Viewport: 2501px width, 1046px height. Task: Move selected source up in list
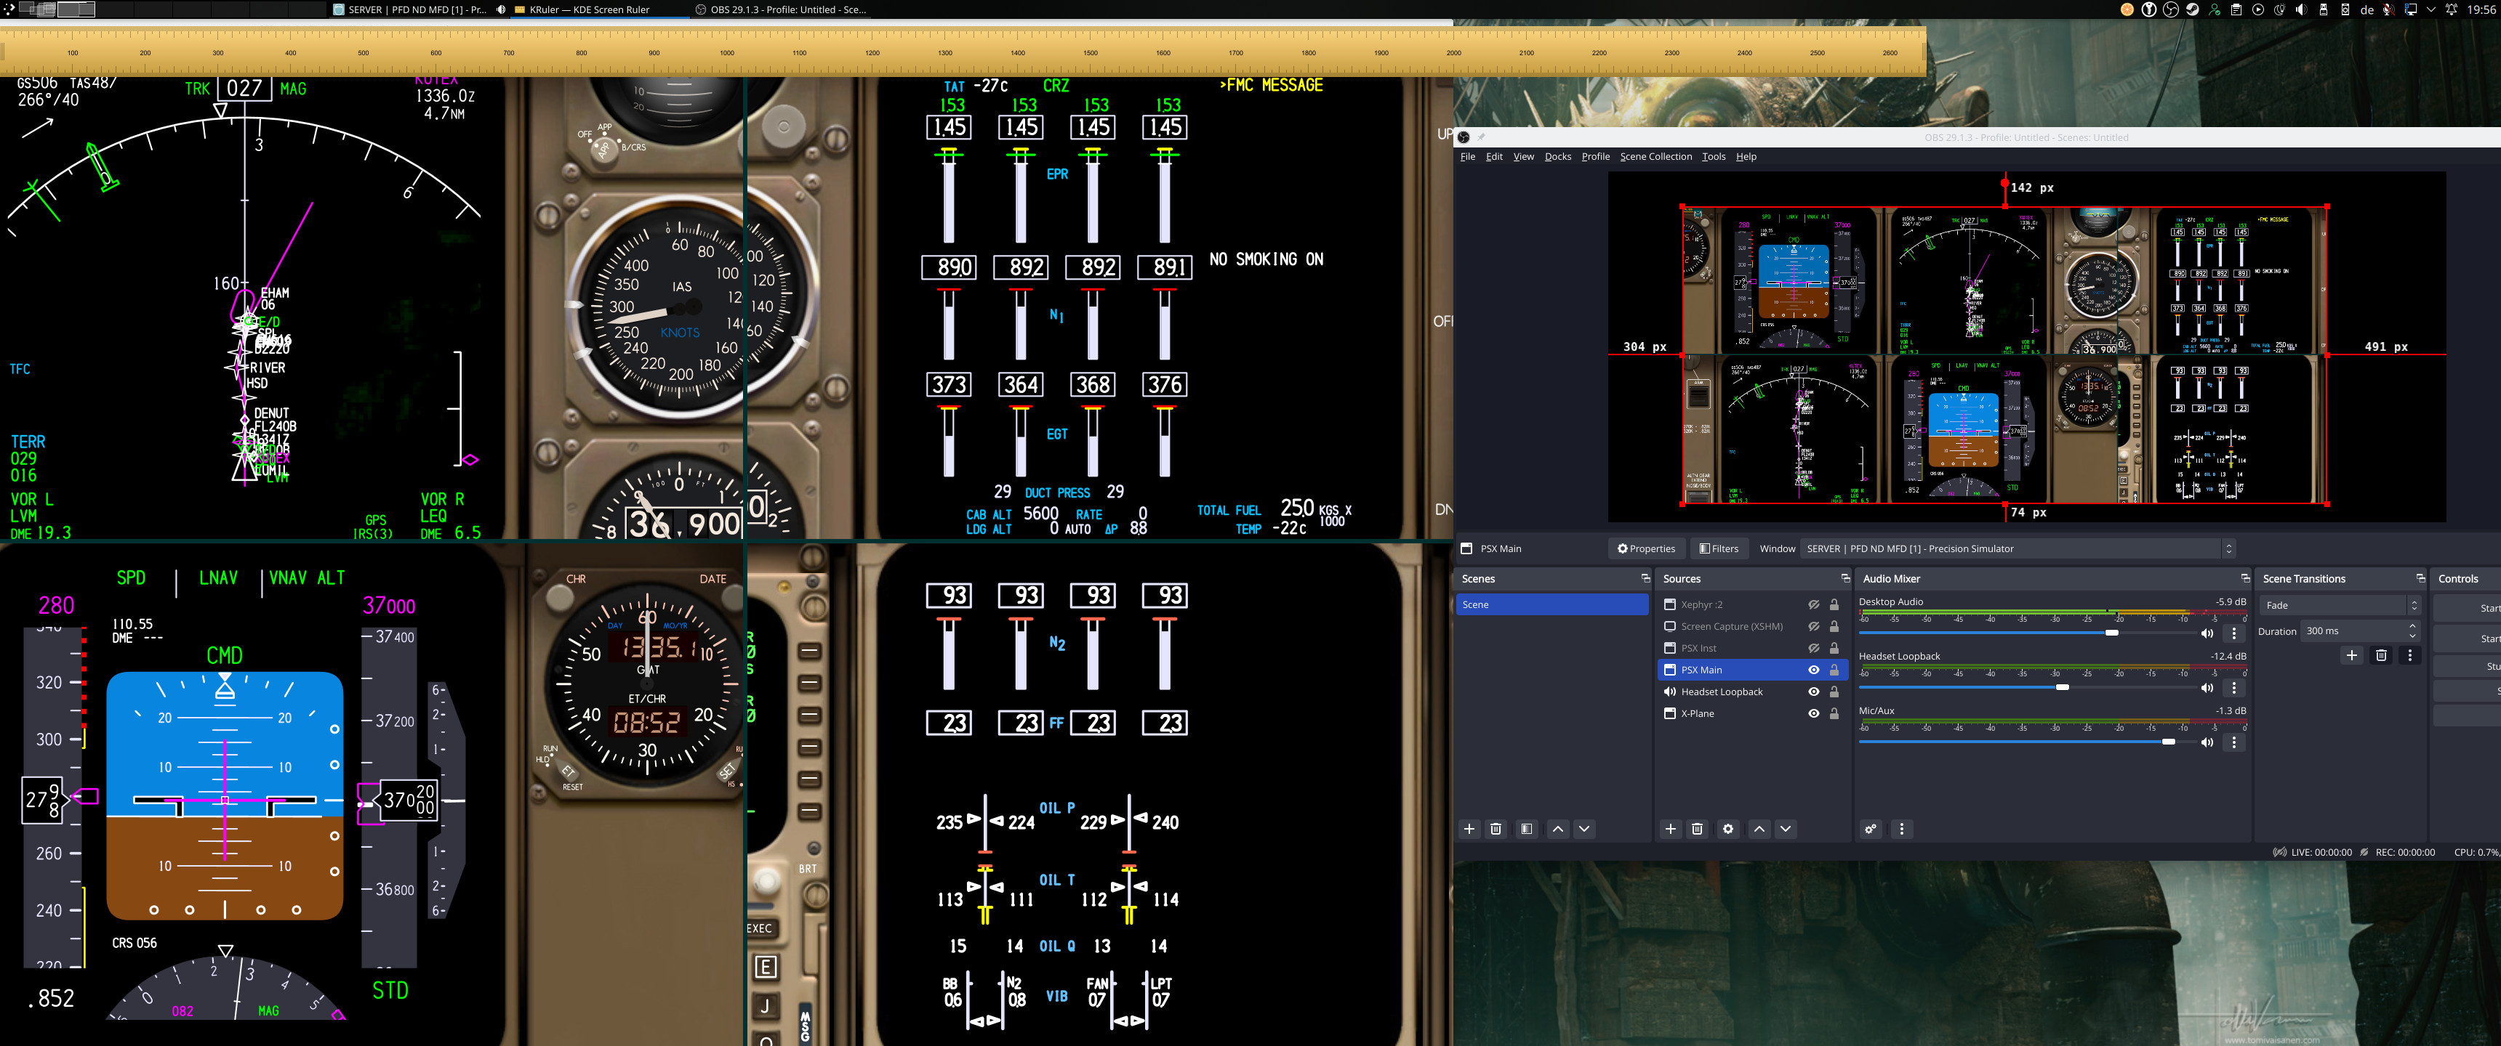pos(1758,829)
